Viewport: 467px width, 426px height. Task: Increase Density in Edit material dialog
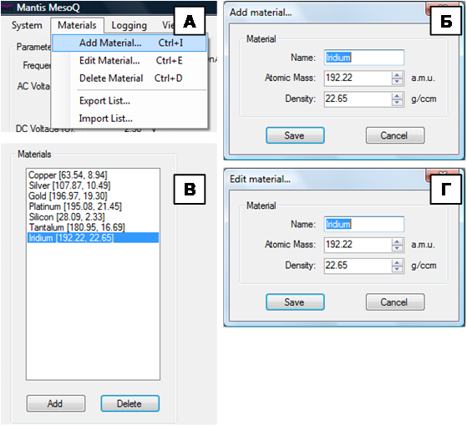tap(397, 262)
